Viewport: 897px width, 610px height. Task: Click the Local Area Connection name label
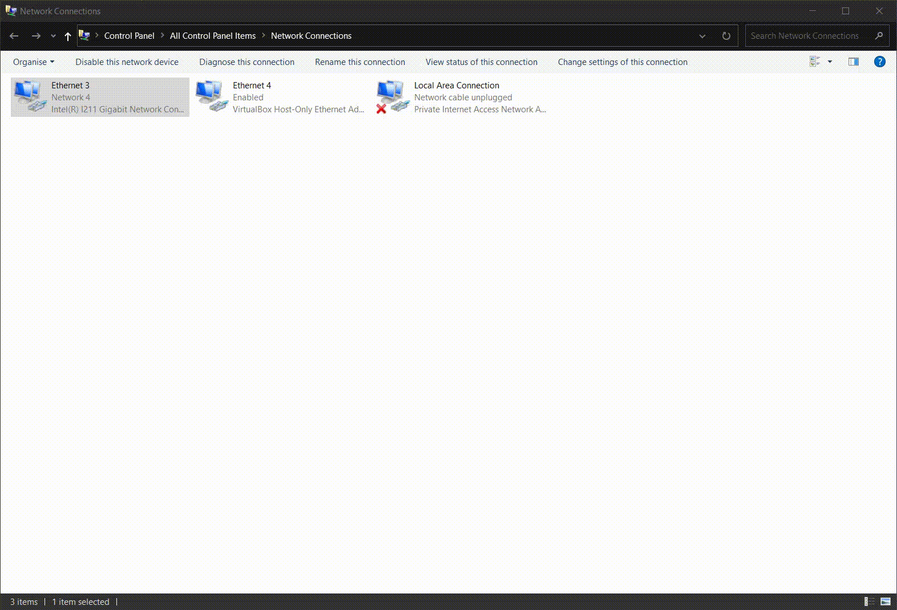[x=456, y=86]
